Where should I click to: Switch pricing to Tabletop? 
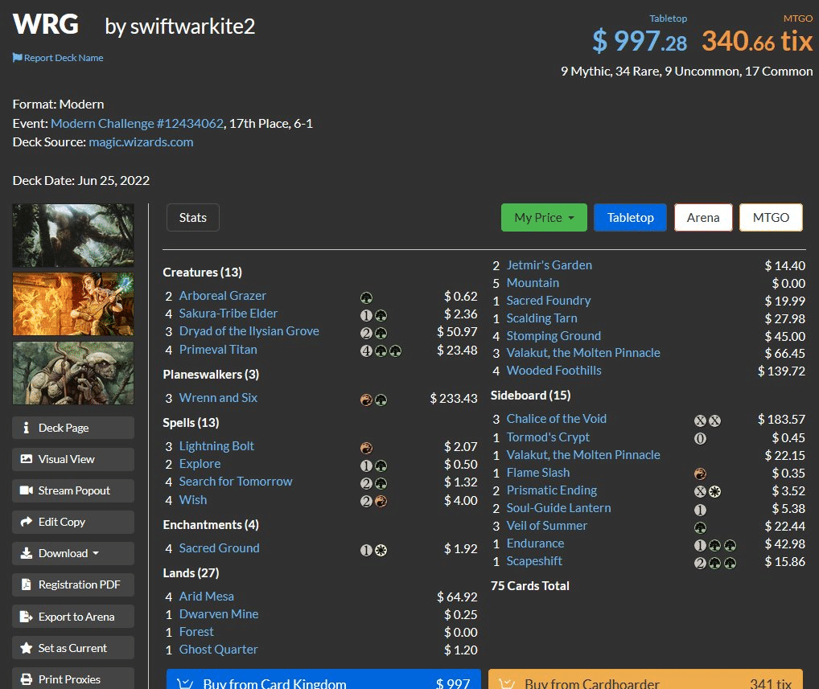(630, 217)
